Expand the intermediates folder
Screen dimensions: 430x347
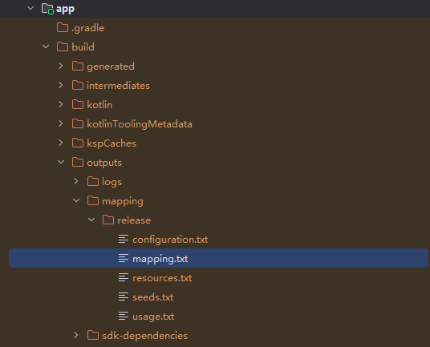pos(61,86)
